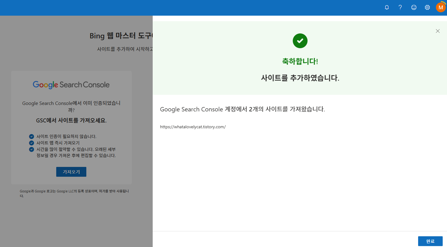Click the 완료 button

(x=430, y=241)
